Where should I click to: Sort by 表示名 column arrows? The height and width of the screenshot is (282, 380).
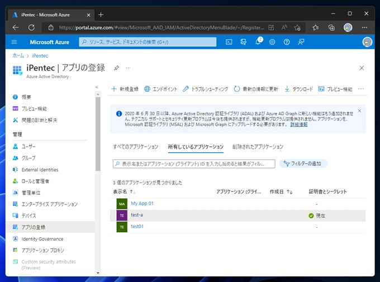(x=132, y=192)
